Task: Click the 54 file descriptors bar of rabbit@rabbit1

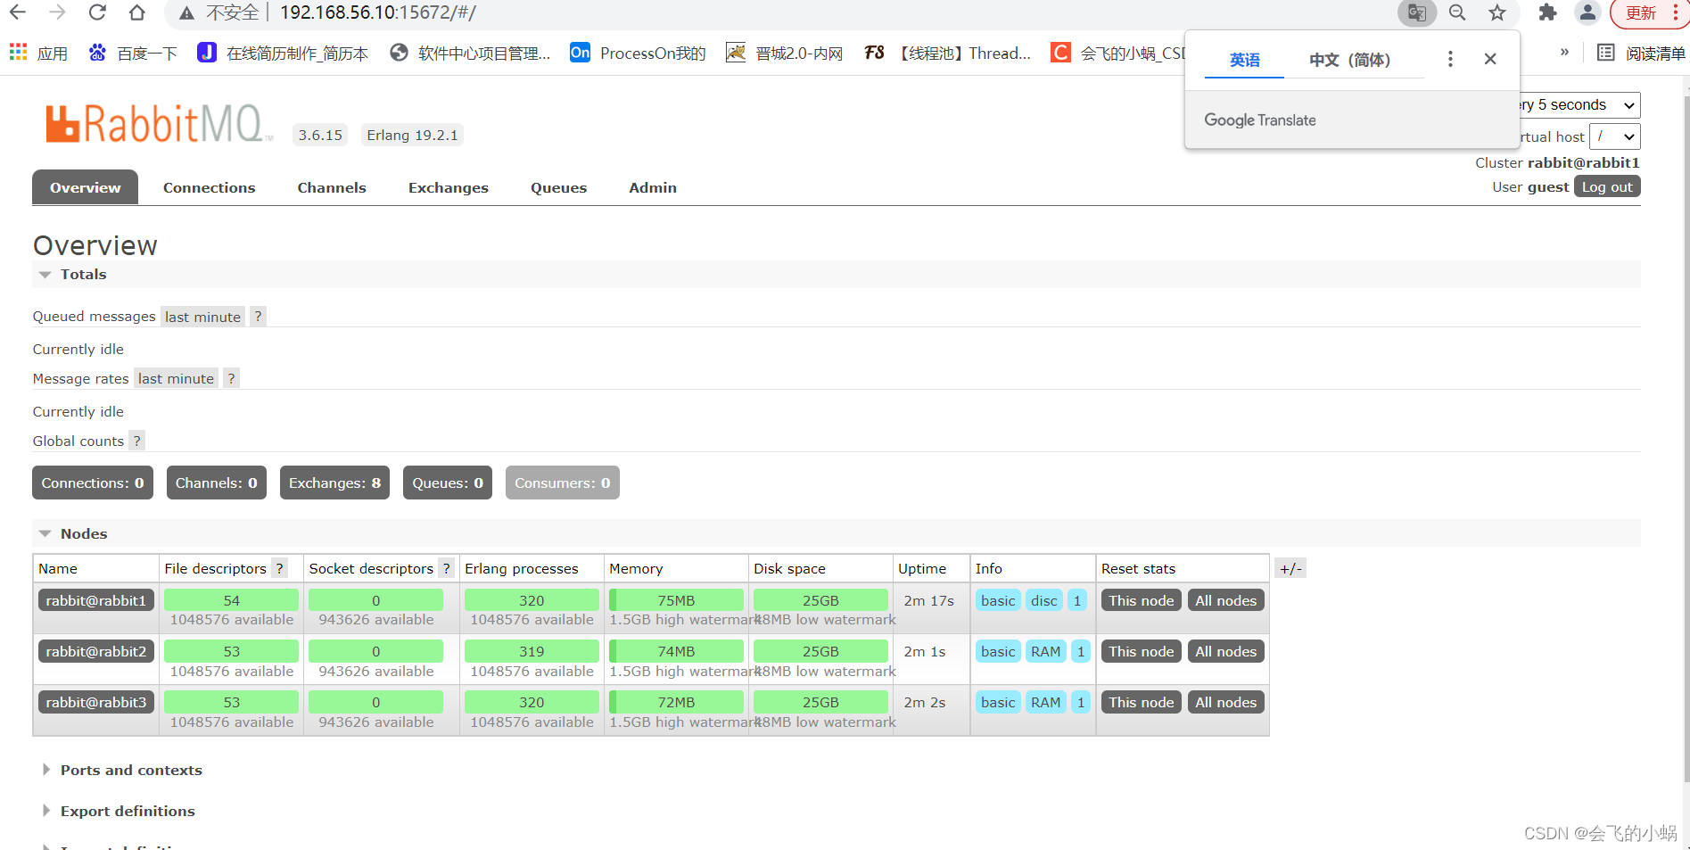Action: tap(231, 600)
